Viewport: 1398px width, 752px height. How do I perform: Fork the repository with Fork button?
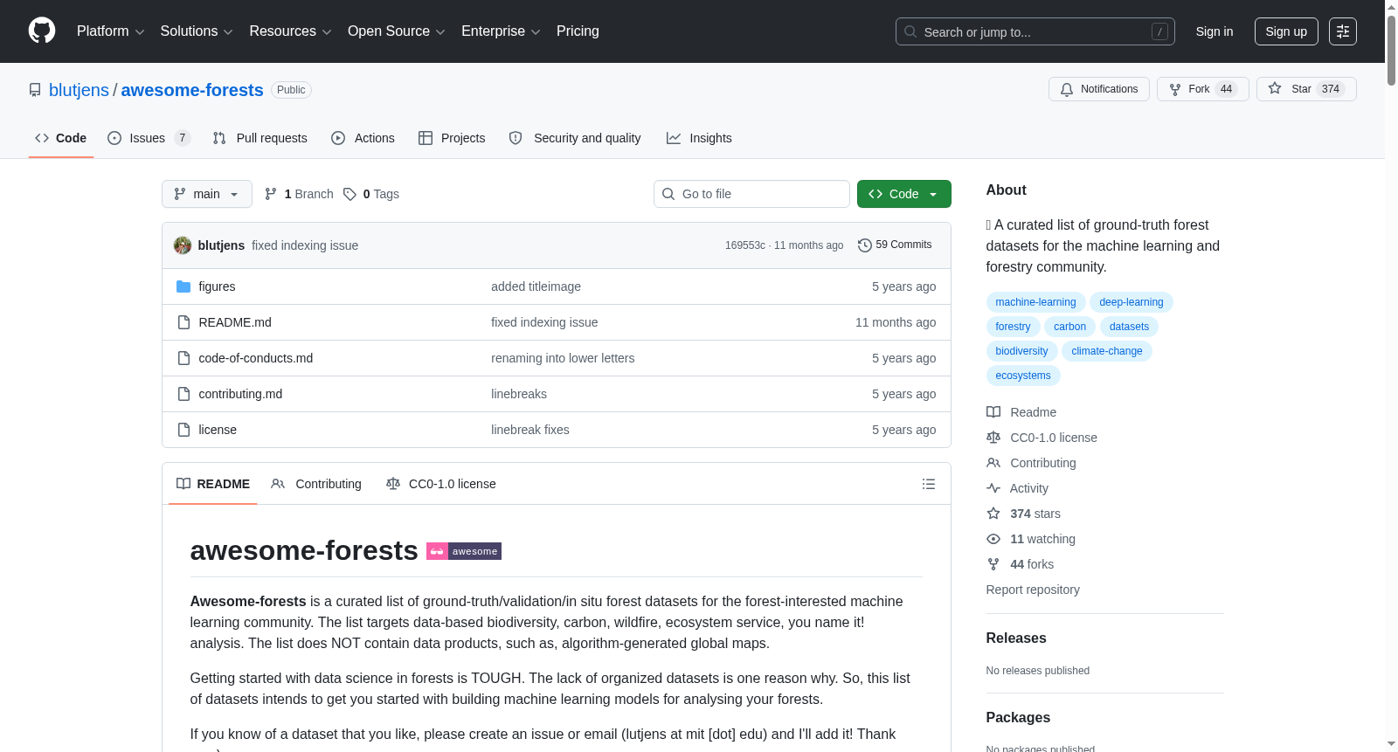pyautogui.click(x=1203, y=89)
